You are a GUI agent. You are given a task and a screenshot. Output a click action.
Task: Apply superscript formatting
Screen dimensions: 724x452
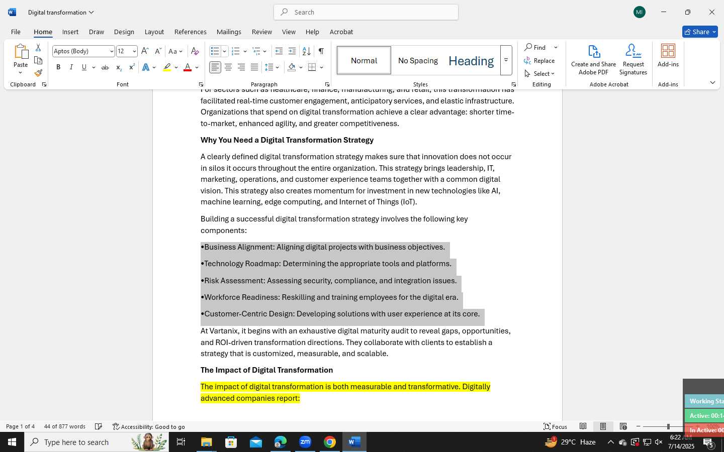[x=132, y=67]
